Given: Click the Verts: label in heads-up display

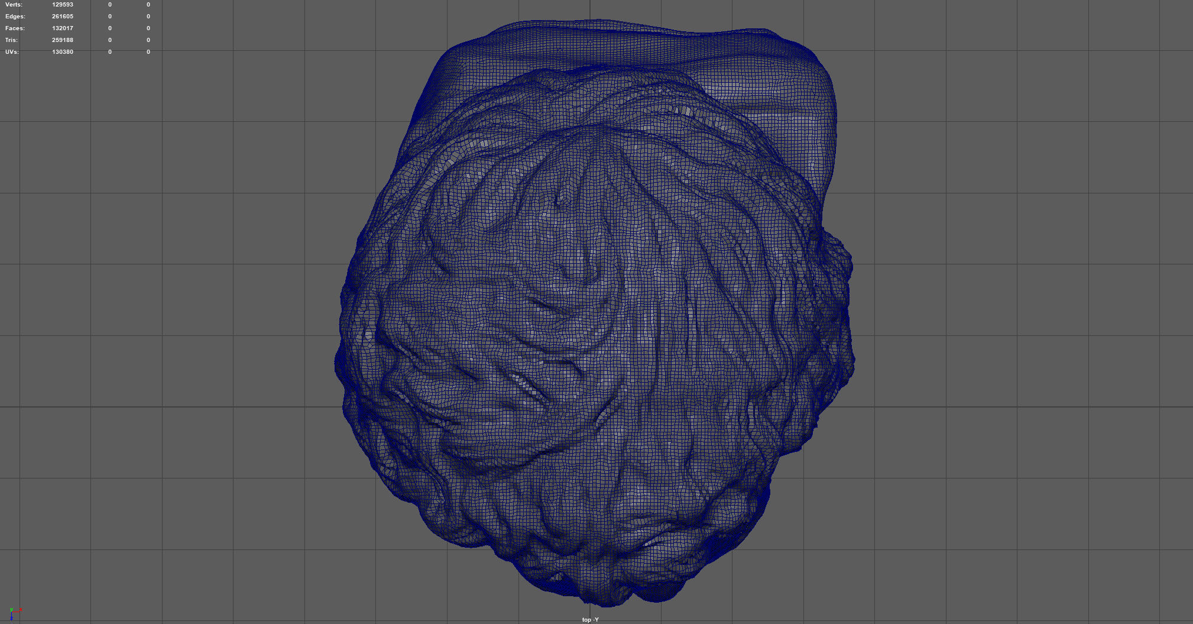Looking at the screenshot, I should [x=14, y=5].
